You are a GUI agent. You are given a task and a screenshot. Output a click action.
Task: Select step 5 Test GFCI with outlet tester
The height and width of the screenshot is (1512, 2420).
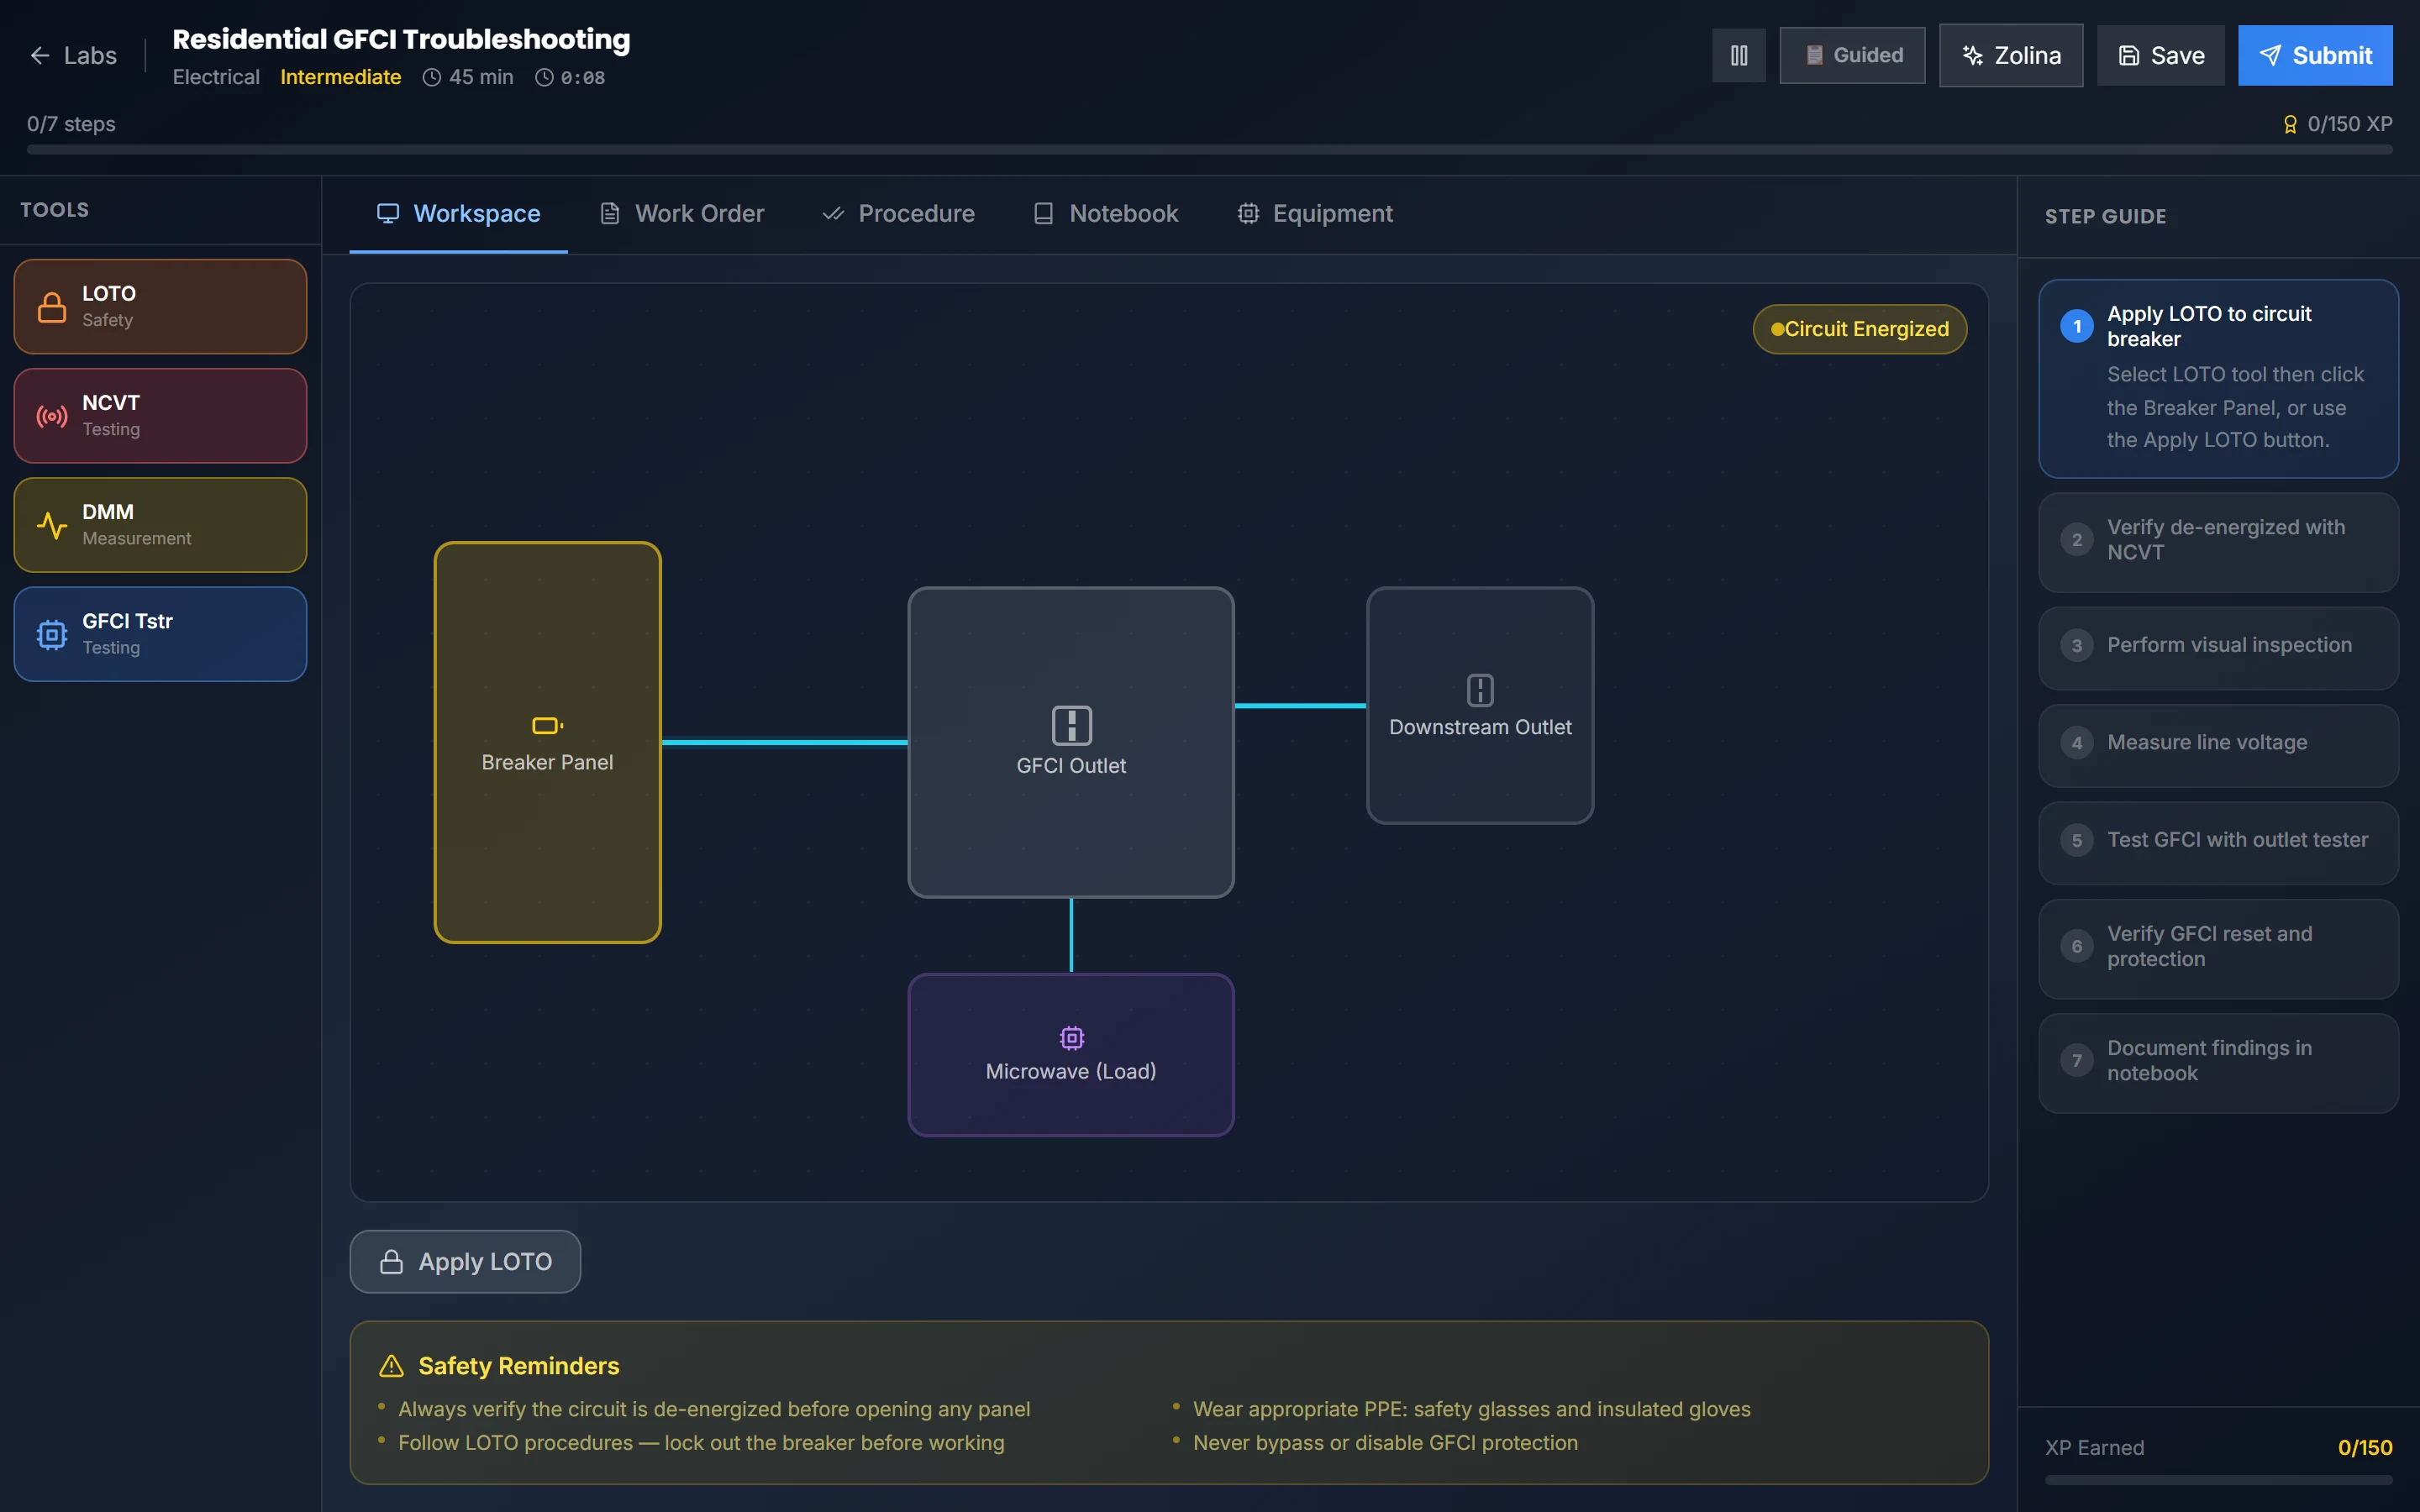pos(2218,842)
